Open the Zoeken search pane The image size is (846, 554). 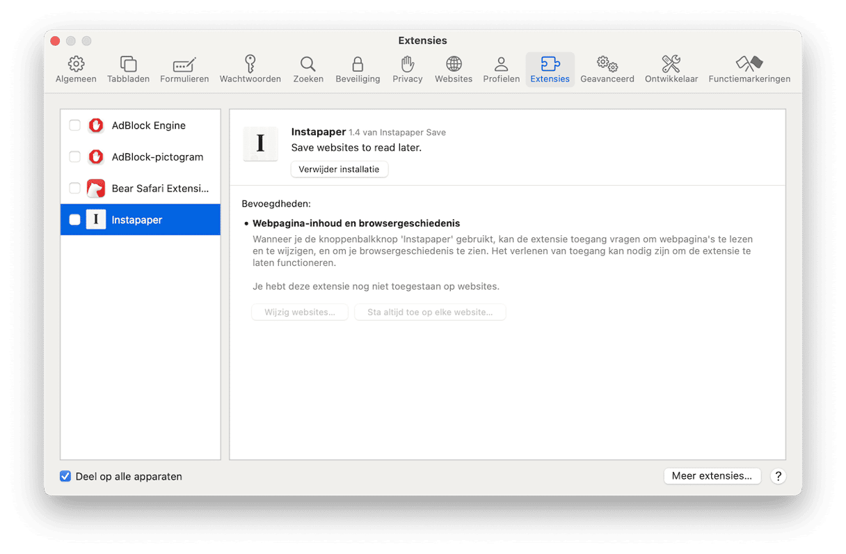click(x=308, y=70)
